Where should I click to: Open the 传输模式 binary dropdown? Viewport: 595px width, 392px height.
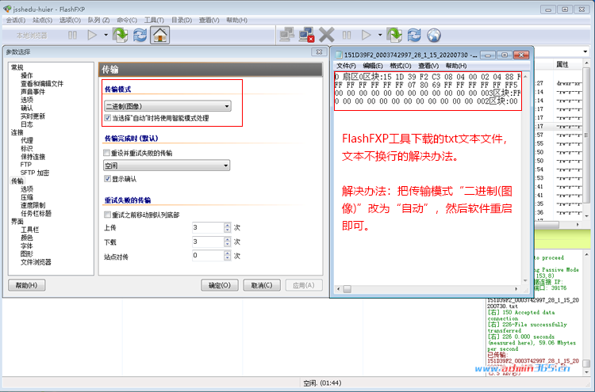coord(167,106)
